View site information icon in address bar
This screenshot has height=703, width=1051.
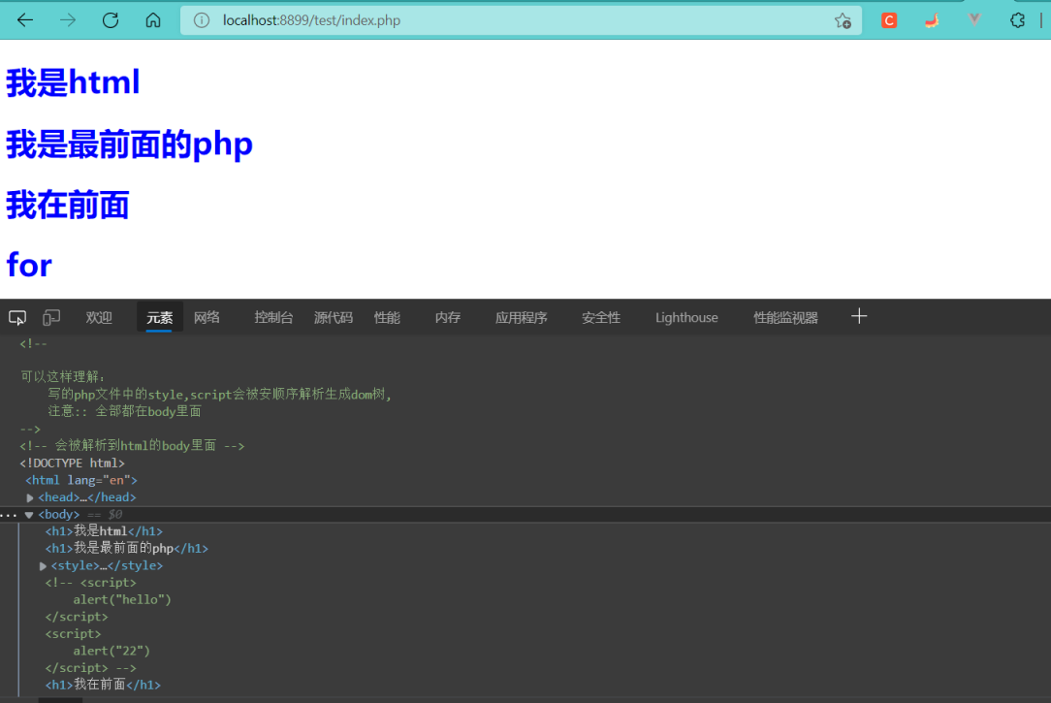(201, 20)
